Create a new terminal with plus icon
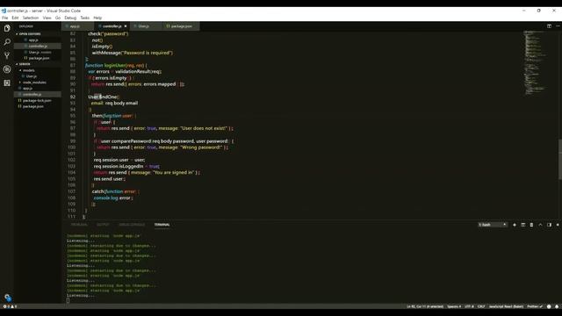 pos(515,225)
